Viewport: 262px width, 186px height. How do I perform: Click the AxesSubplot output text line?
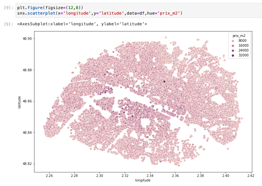click(82, 24)
